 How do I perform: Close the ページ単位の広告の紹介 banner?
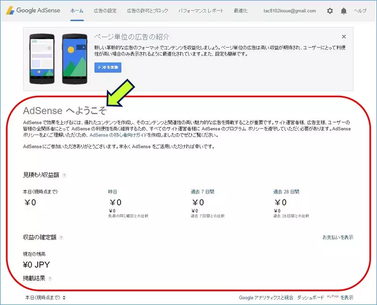point(344,37)
